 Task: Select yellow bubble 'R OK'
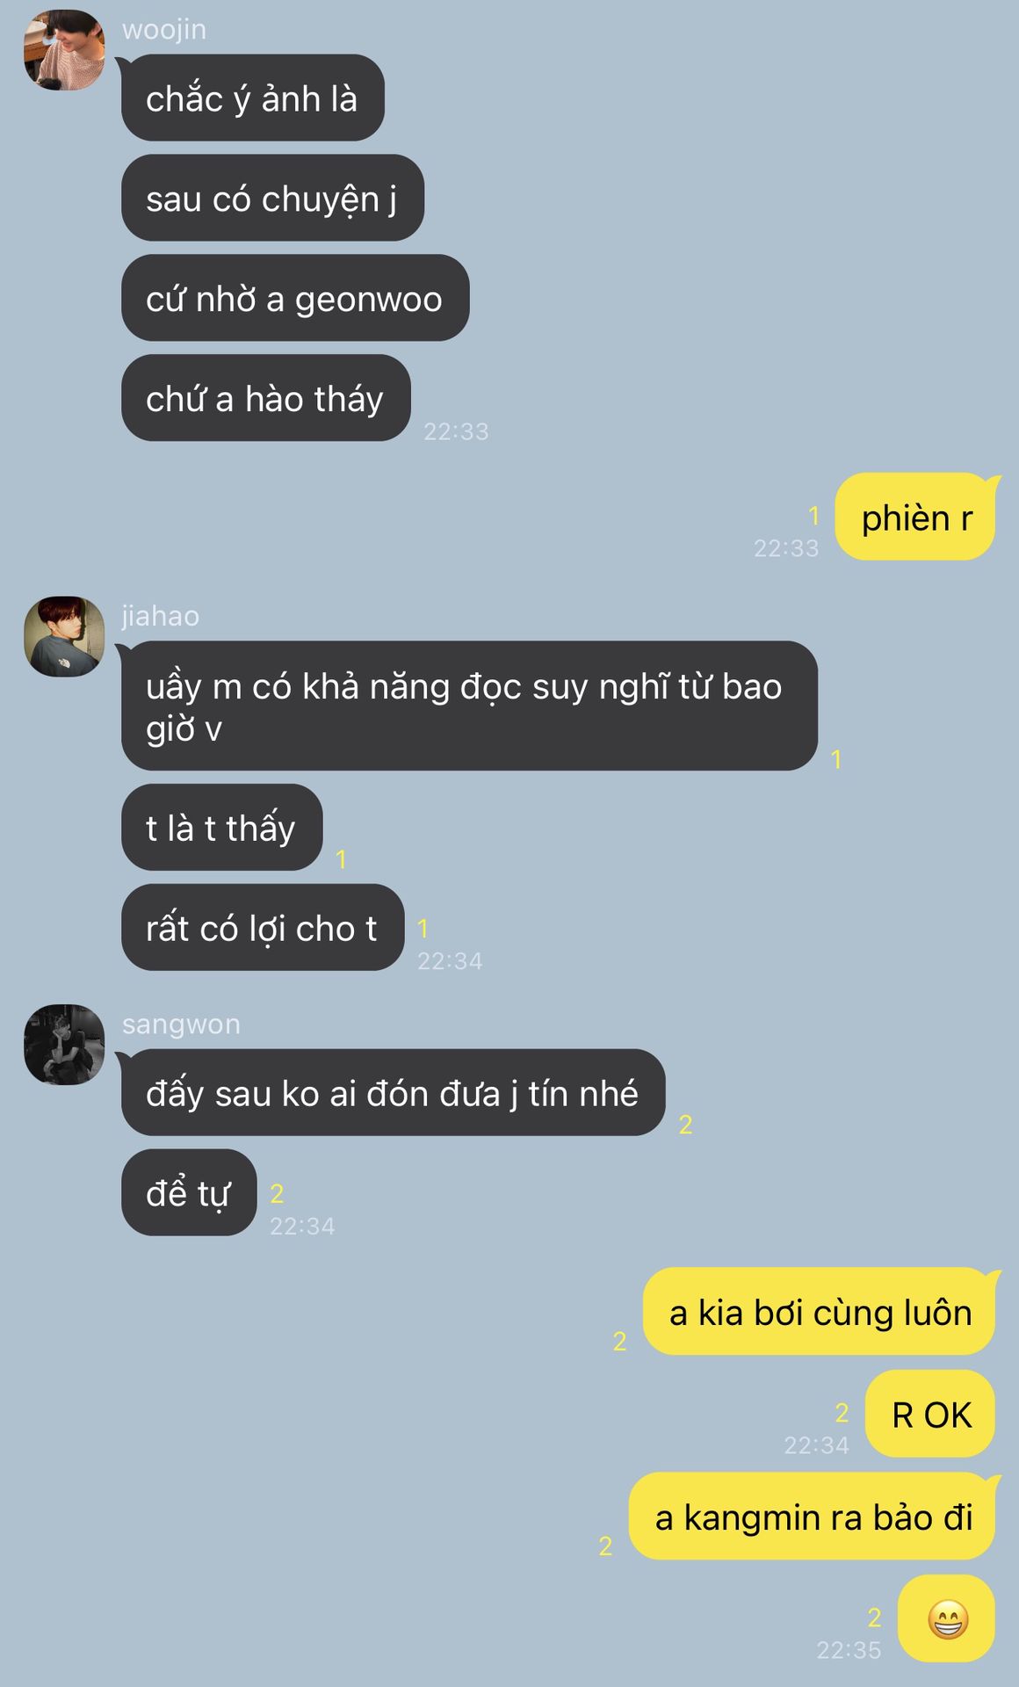tap(930, 1414)
